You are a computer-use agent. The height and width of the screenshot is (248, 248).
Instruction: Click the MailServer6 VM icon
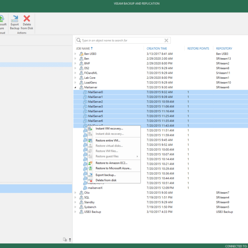85,121
